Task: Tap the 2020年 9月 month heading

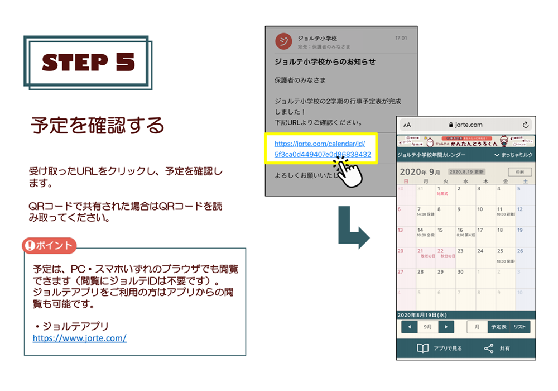Action: click(x=420, y=172)
